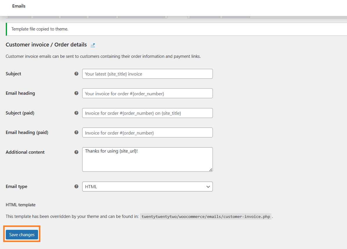Click the 'HTML template' heading text

point(21,205)
